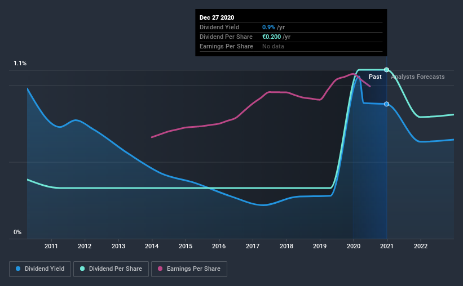Click the 0.9% dividend yield value
Viewport: 463px width, 286px height.
coord(268,27)
